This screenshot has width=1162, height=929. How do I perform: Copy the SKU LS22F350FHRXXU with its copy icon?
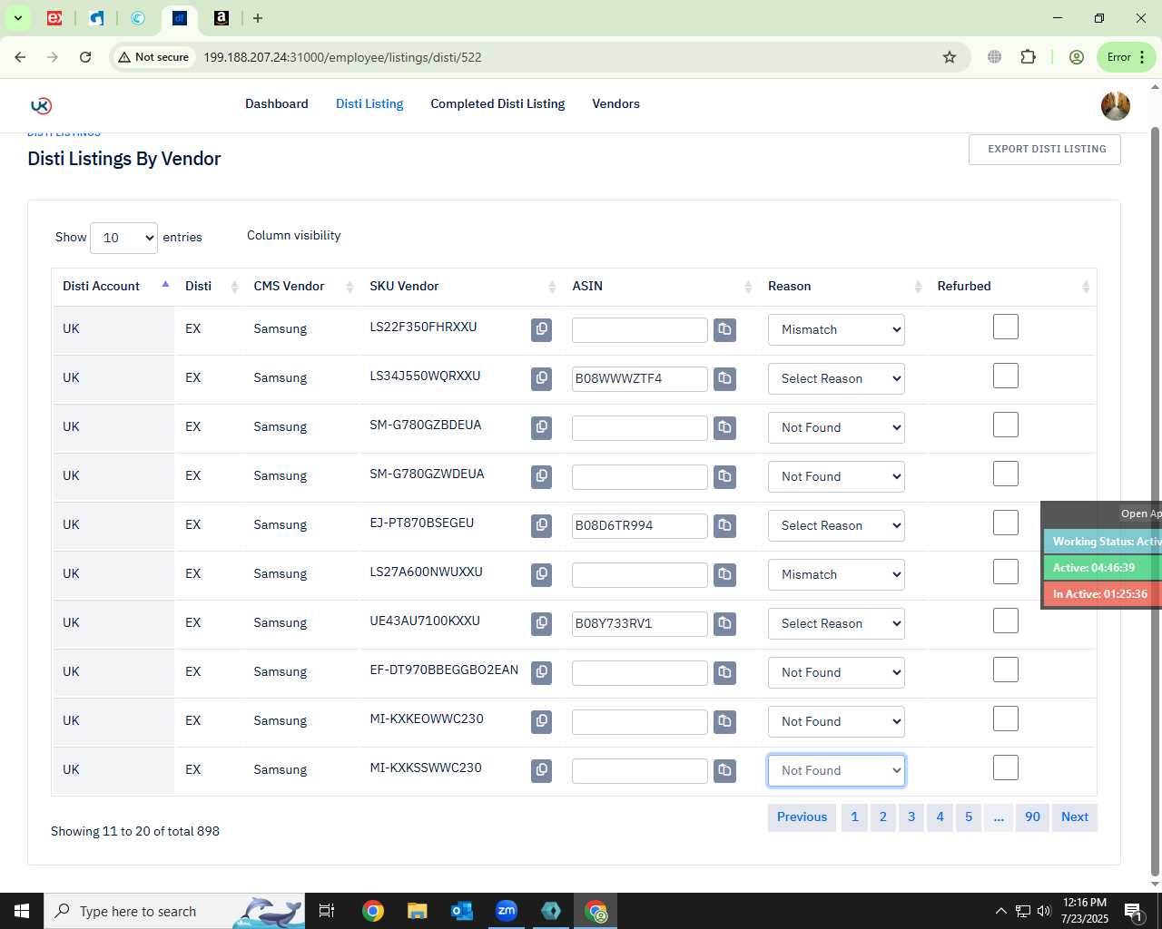click(541, 329)
